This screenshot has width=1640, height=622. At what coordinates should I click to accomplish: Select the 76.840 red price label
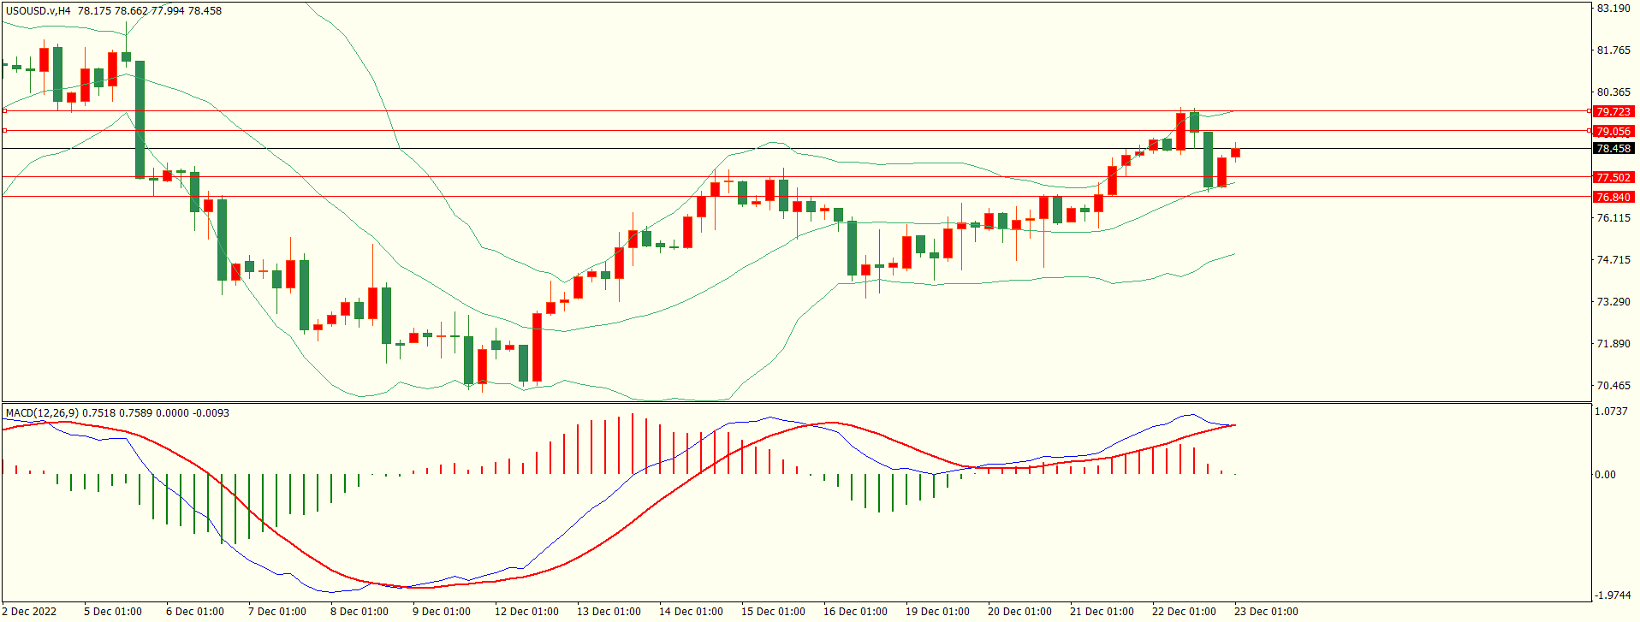(x=1613, y=198)
